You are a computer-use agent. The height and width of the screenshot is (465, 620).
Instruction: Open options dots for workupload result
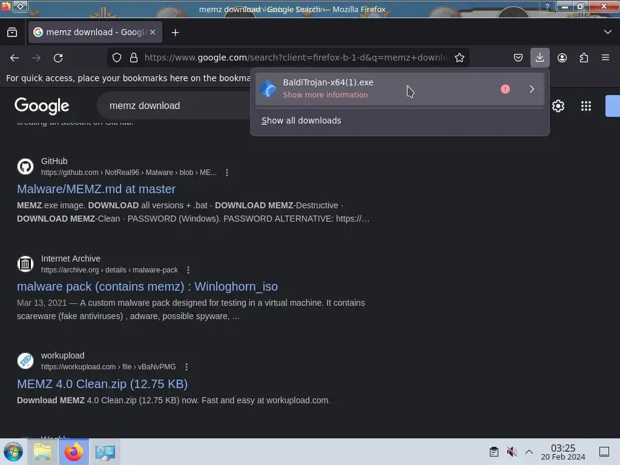coord(186,367)
